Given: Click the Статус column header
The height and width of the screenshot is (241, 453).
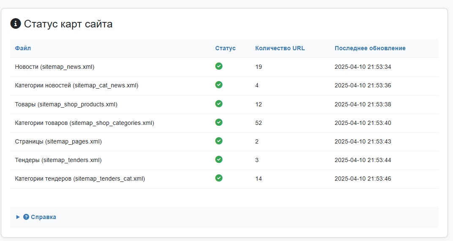Looking at the screenshot, I should pos(225,48).
